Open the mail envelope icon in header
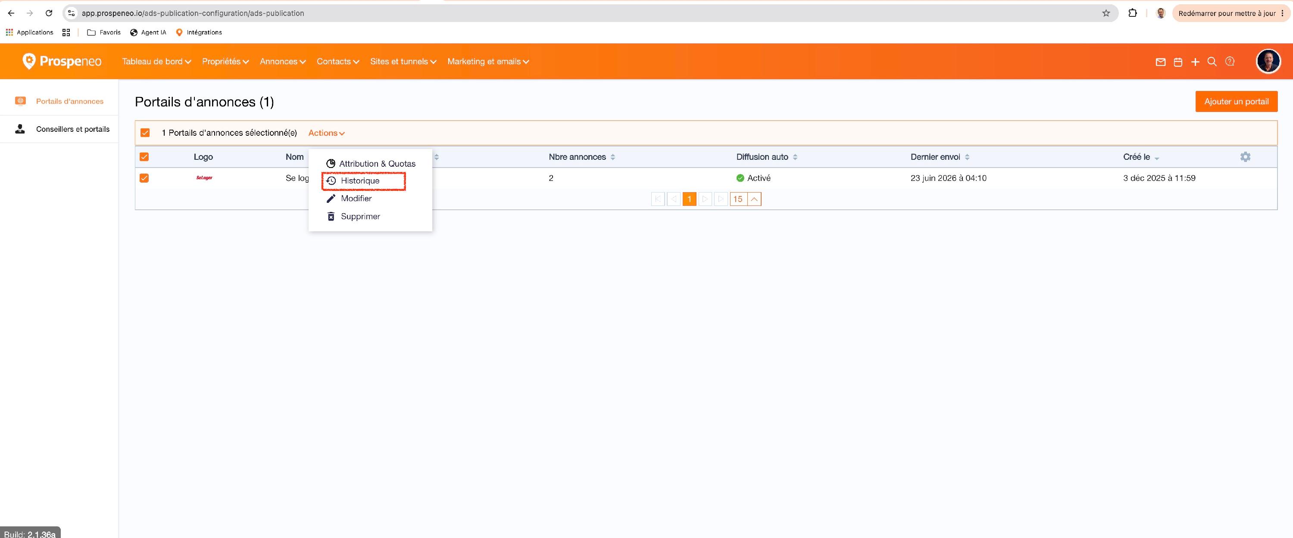This screenshot has height=538, width=1293. pyautogui.click(x=1161, y=62)
